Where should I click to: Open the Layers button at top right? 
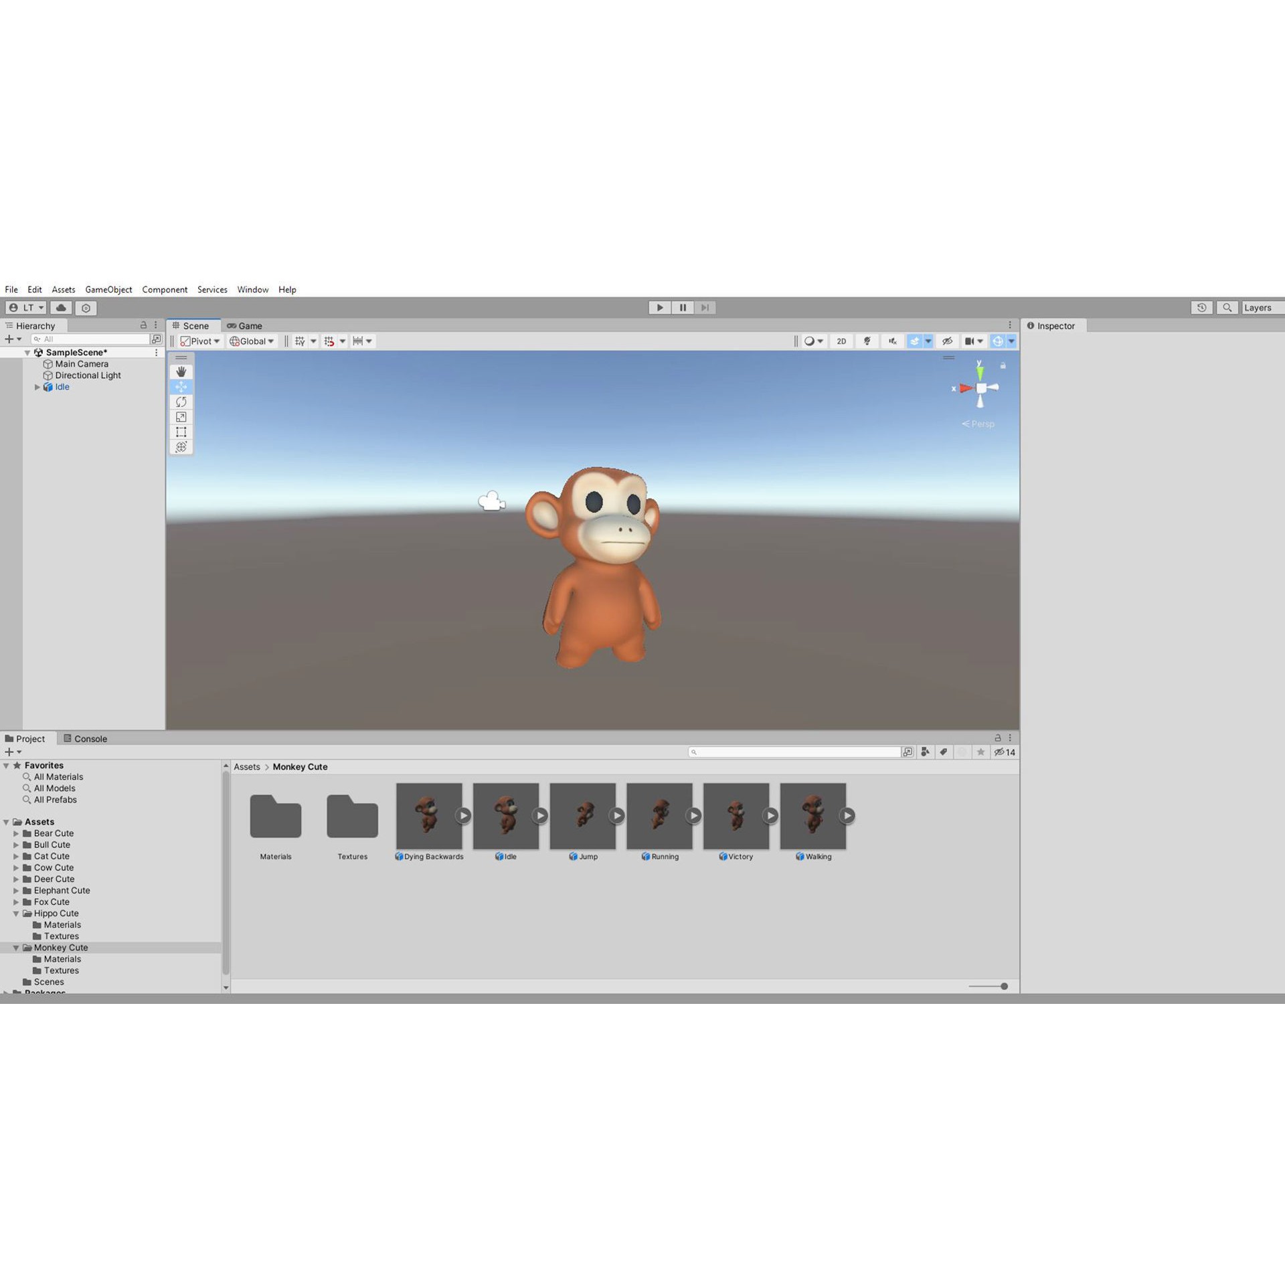1260,307
